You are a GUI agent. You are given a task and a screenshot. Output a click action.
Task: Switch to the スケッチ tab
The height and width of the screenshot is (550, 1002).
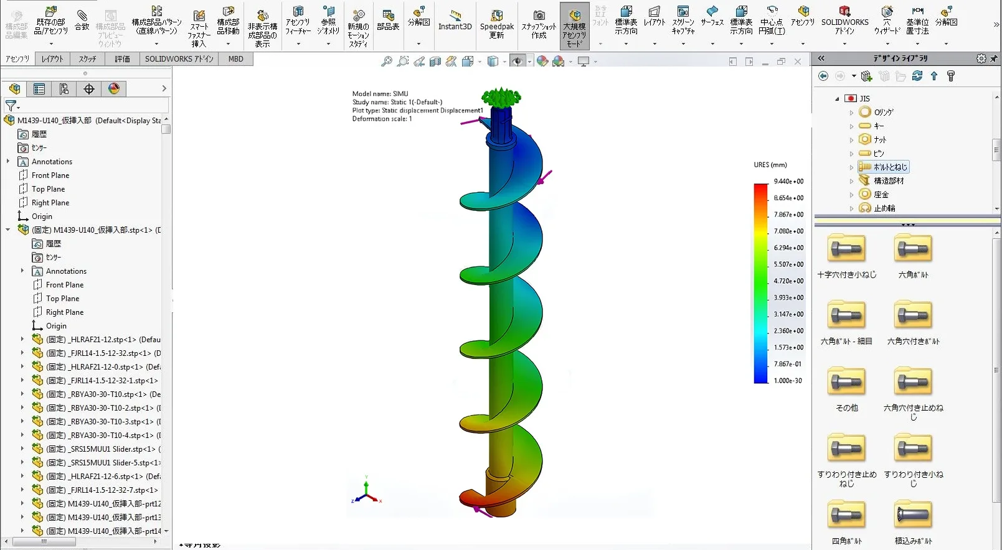[87, 59]
